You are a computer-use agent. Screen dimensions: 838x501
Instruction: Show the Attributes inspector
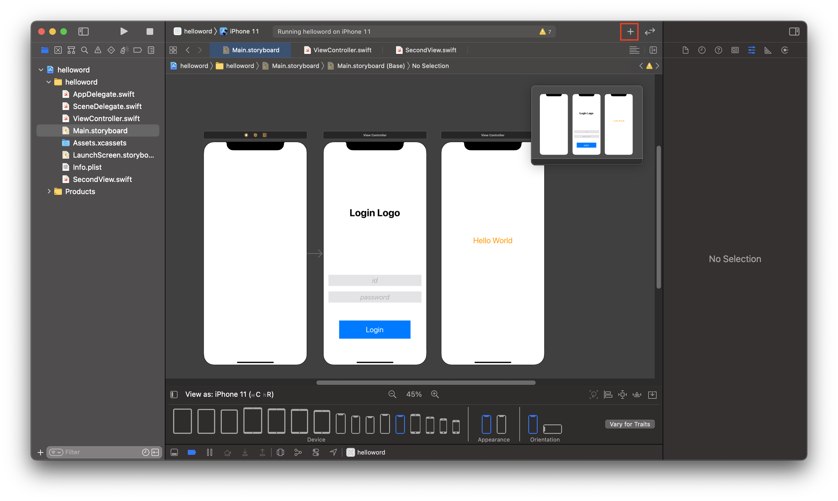751,50
